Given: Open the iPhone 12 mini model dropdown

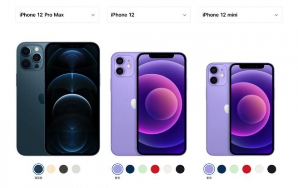Looking at the screenshot, I should [240, 15].
